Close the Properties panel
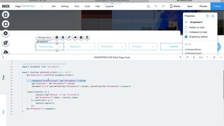Viewport: 224px width, 126px height. (x=213, y=16)
